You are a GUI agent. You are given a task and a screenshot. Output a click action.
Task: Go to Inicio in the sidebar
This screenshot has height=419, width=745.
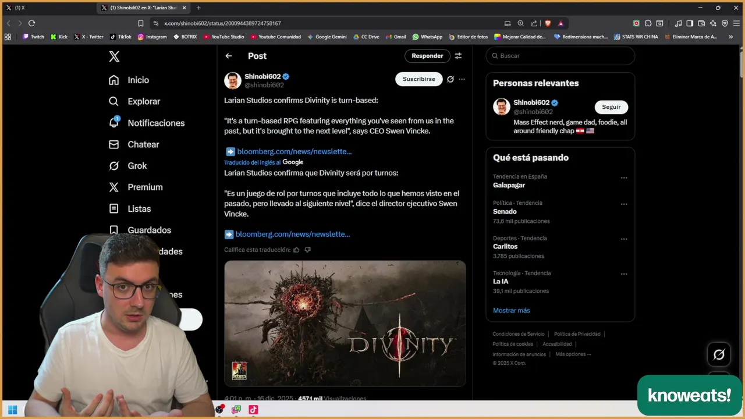tap(129, 80)
